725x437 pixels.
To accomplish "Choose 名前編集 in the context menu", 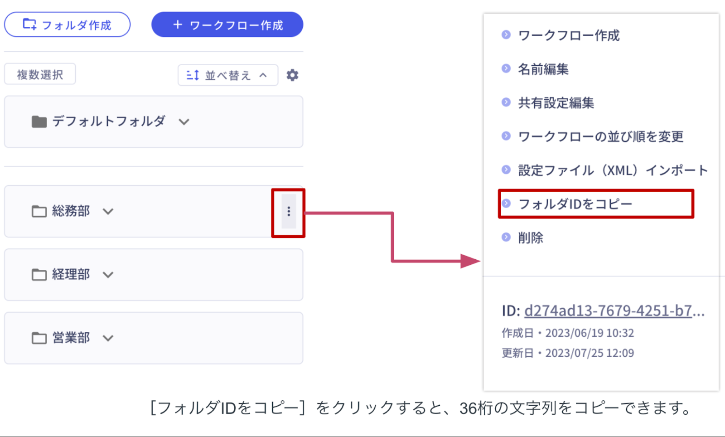I will (x=543, y=69).
